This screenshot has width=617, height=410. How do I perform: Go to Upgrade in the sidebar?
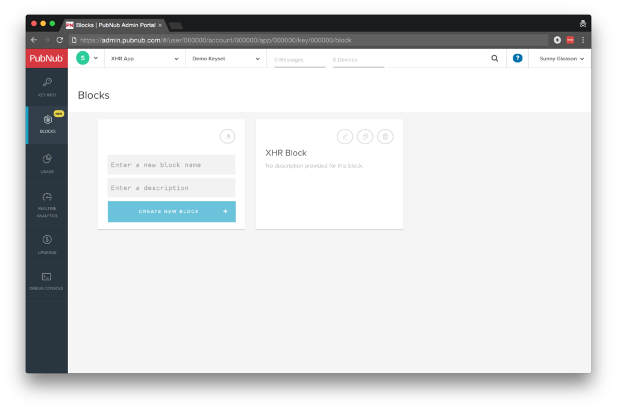pyautogui.click(x=47, y=244)
